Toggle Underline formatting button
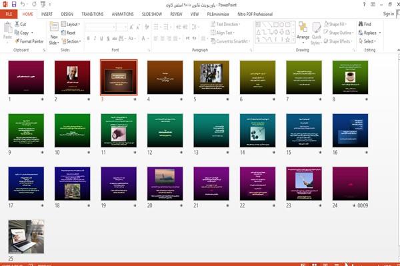Image resolution: width=400 pixels, height=266 pixels. (x=101, y=39)
